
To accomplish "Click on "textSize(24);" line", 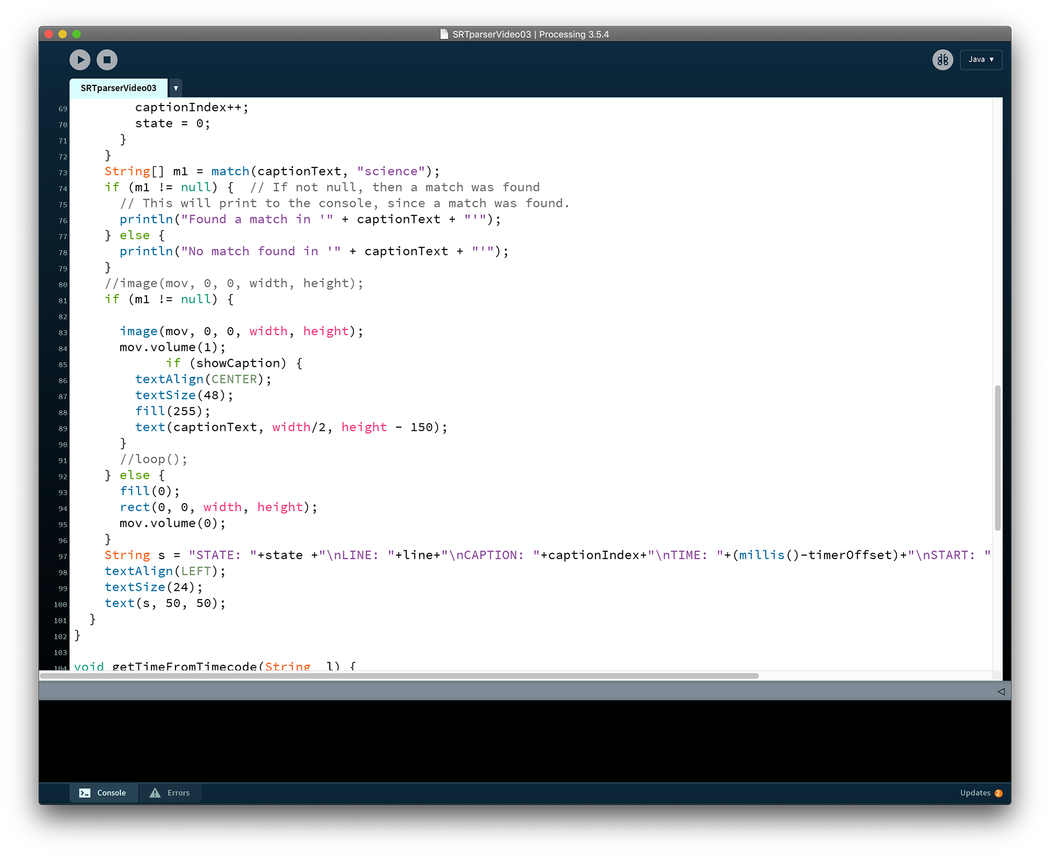I will click(153, 587).
